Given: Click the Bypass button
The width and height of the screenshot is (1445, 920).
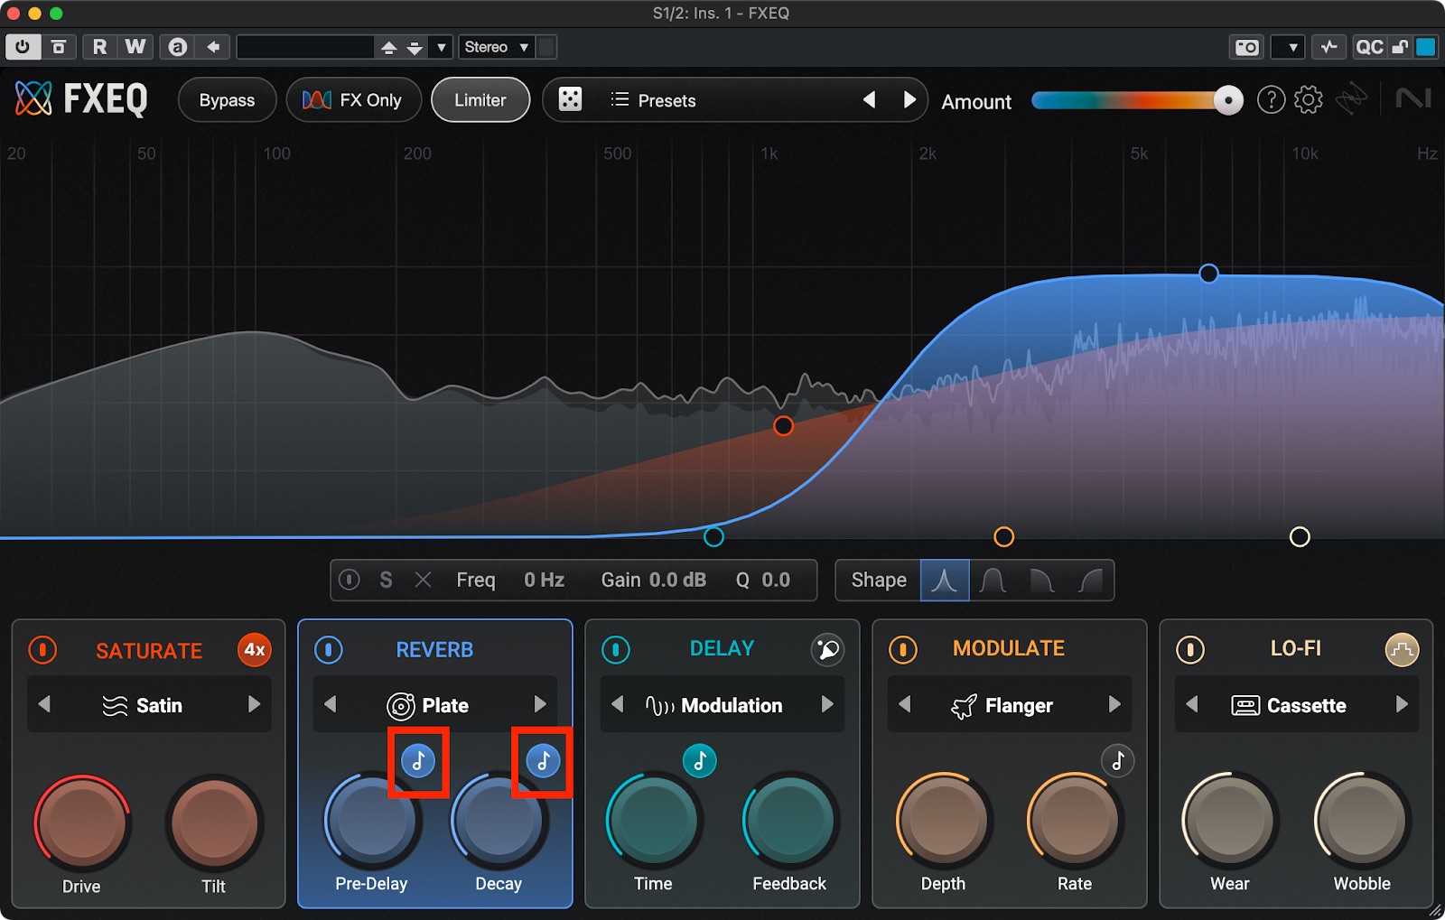Looking at the screenshot, I should [x=227, y=100].
